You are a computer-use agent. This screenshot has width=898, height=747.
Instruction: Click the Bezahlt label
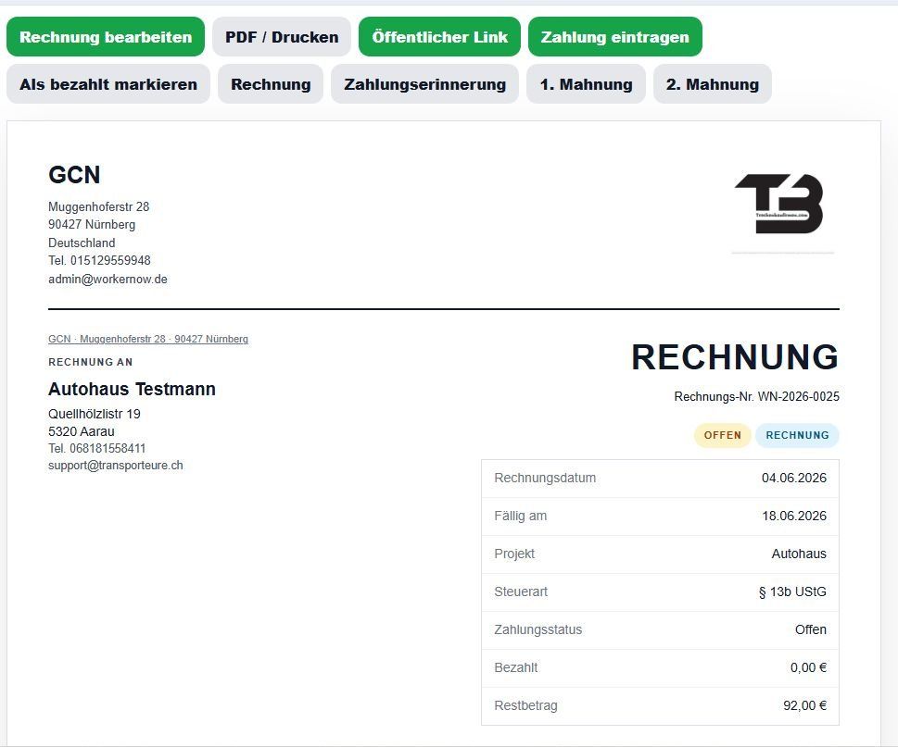(516, 667)
